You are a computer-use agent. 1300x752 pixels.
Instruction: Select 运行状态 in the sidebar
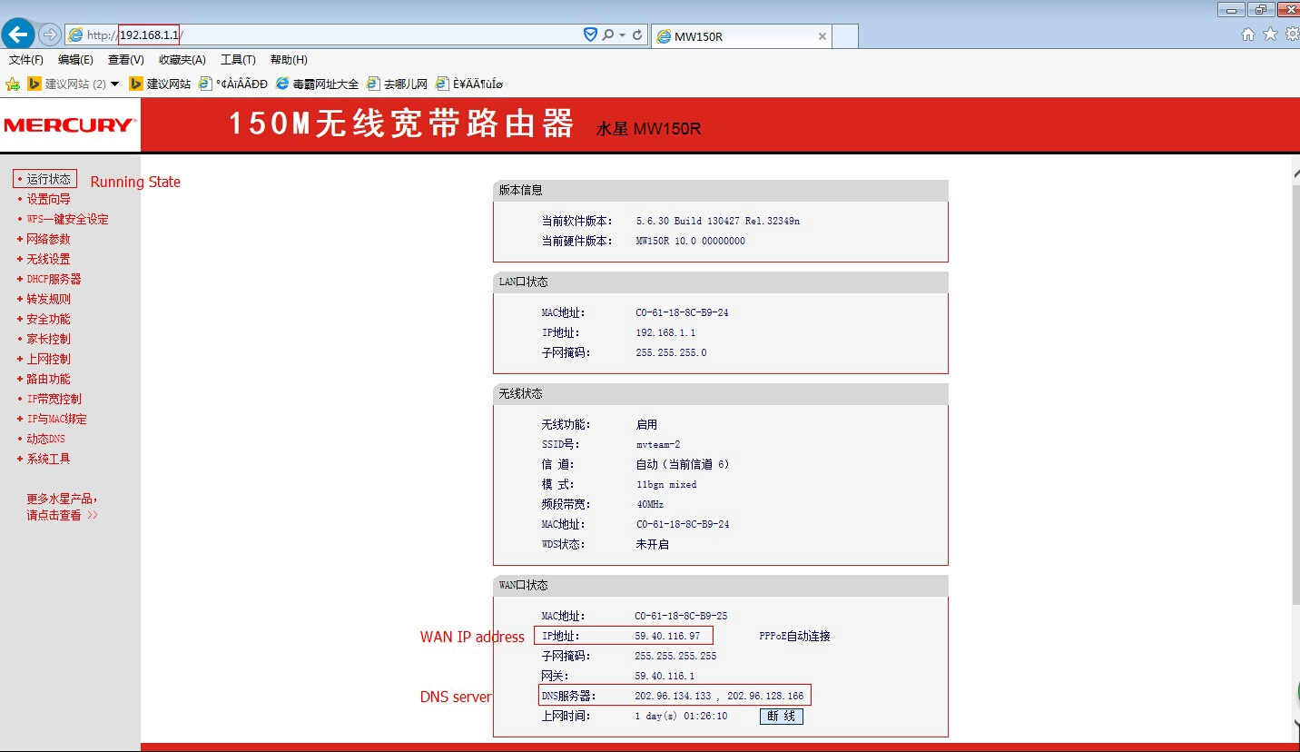tap(48, 179)
